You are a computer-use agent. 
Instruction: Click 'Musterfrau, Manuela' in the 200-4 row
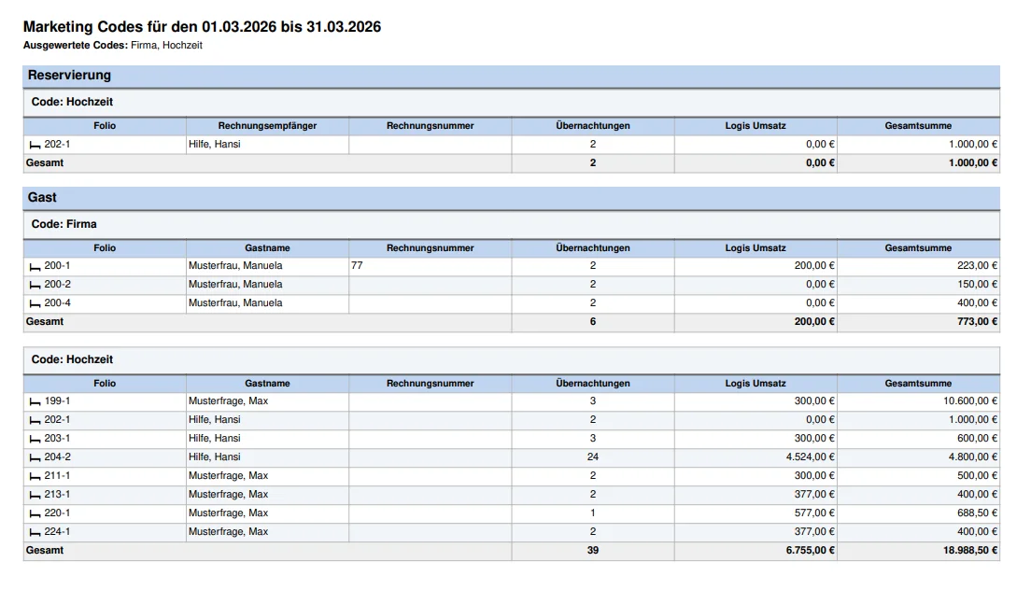pos(235,302)
